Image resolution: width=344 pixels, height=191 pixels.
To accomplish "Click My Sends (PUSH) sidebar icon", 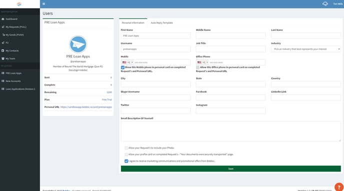I will coord(3,35).
